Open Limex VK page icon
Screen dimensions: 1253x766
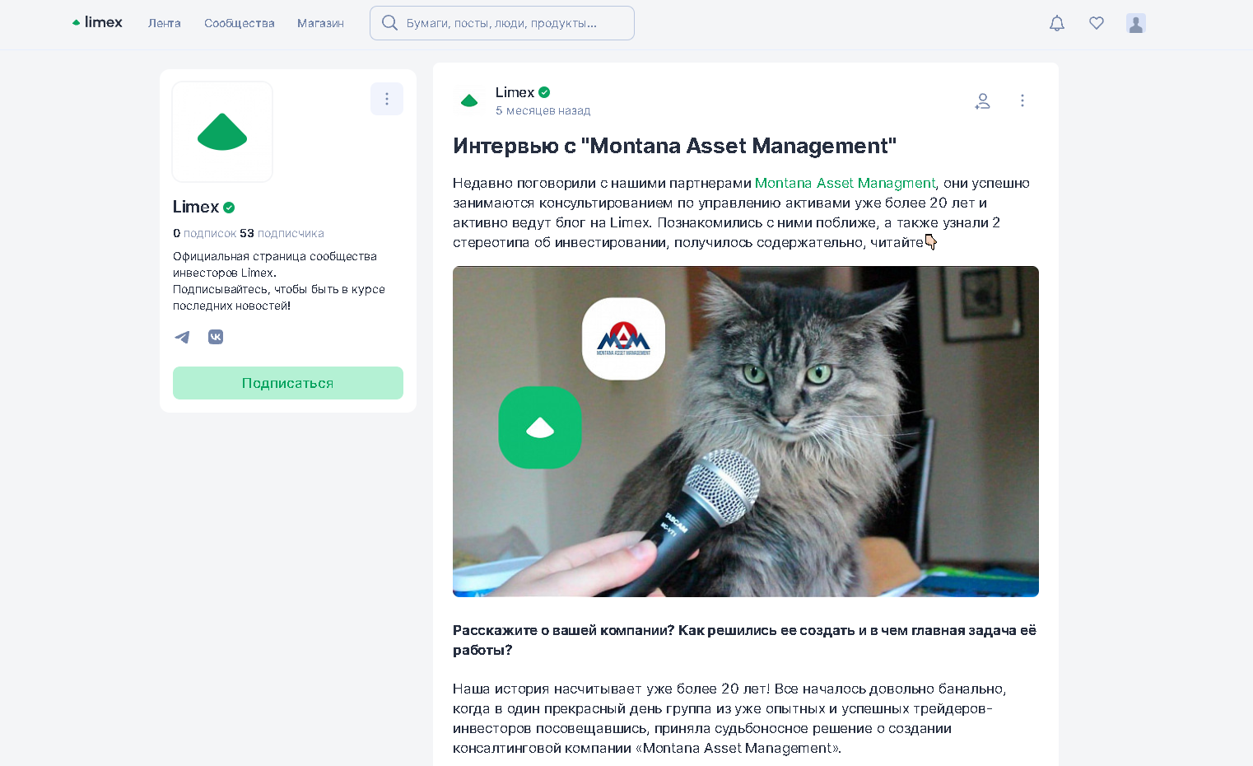pyautogui.click(x=216, y=337)
